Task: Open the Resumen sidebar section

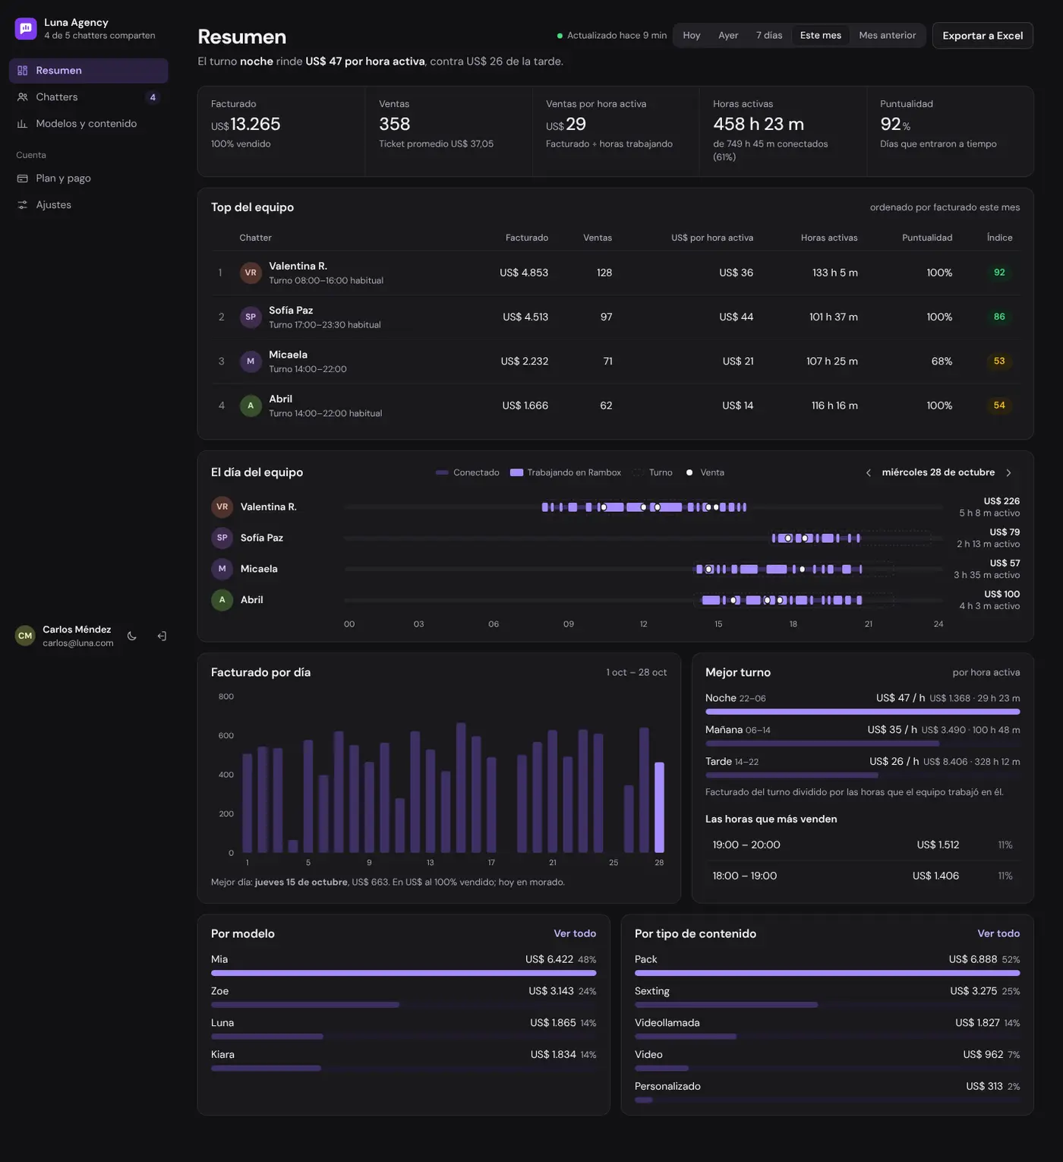Action: (x=89, y=71)
